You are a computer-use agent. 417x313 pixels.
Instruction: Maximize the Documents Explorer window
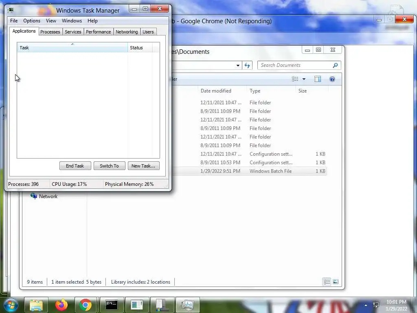click(318, 50)
